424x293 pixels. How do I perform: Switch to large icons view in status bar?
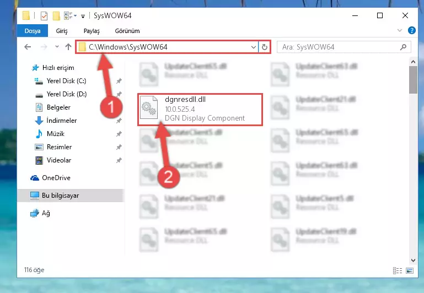(410, 270)
